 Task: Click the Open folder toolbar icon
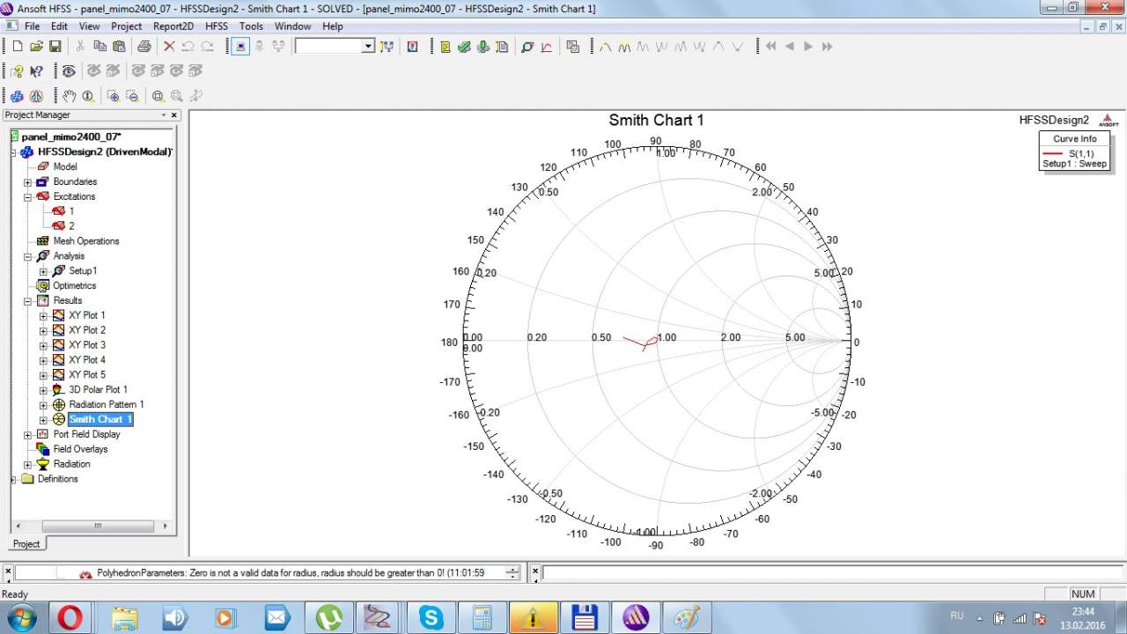(x=36, y=47)
